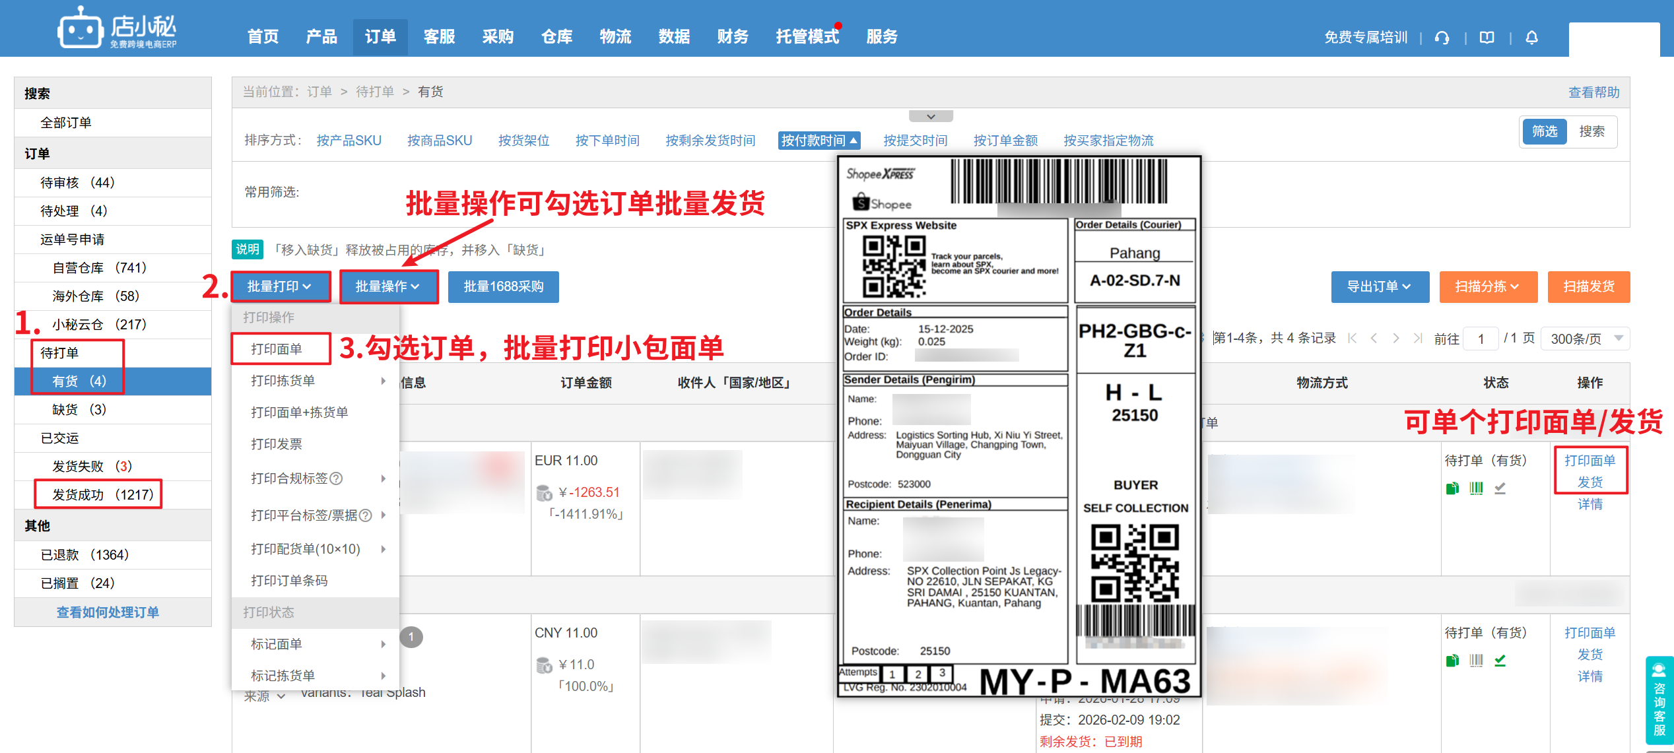This screenshot has width=1674, height=753.
Task: Switch to 筛选 mode toggle
Action: 1544,131
